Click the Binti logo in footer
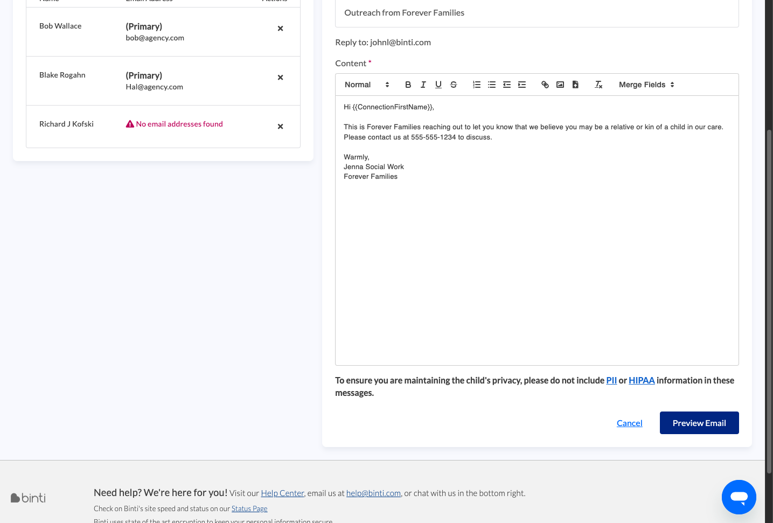The height and width of the screenshot is (523, 773). coord(28,498)
